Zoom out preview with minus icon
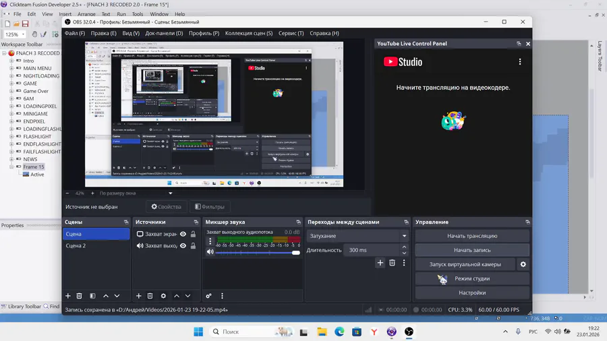 point(67,193)
